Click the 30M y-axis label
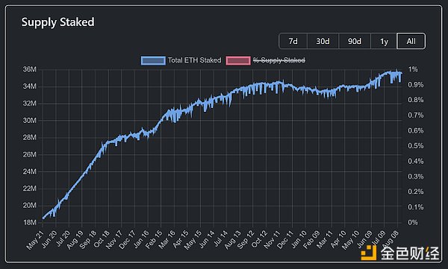The height and width of the screenshot is (269, 448). click(x=29, y=121)
